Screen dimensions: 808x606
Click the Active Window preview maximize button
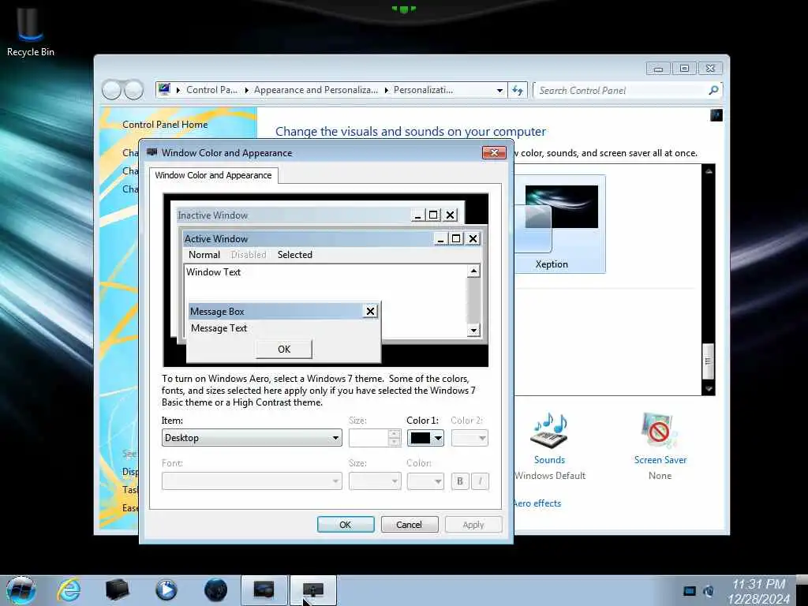coord(456,238)
